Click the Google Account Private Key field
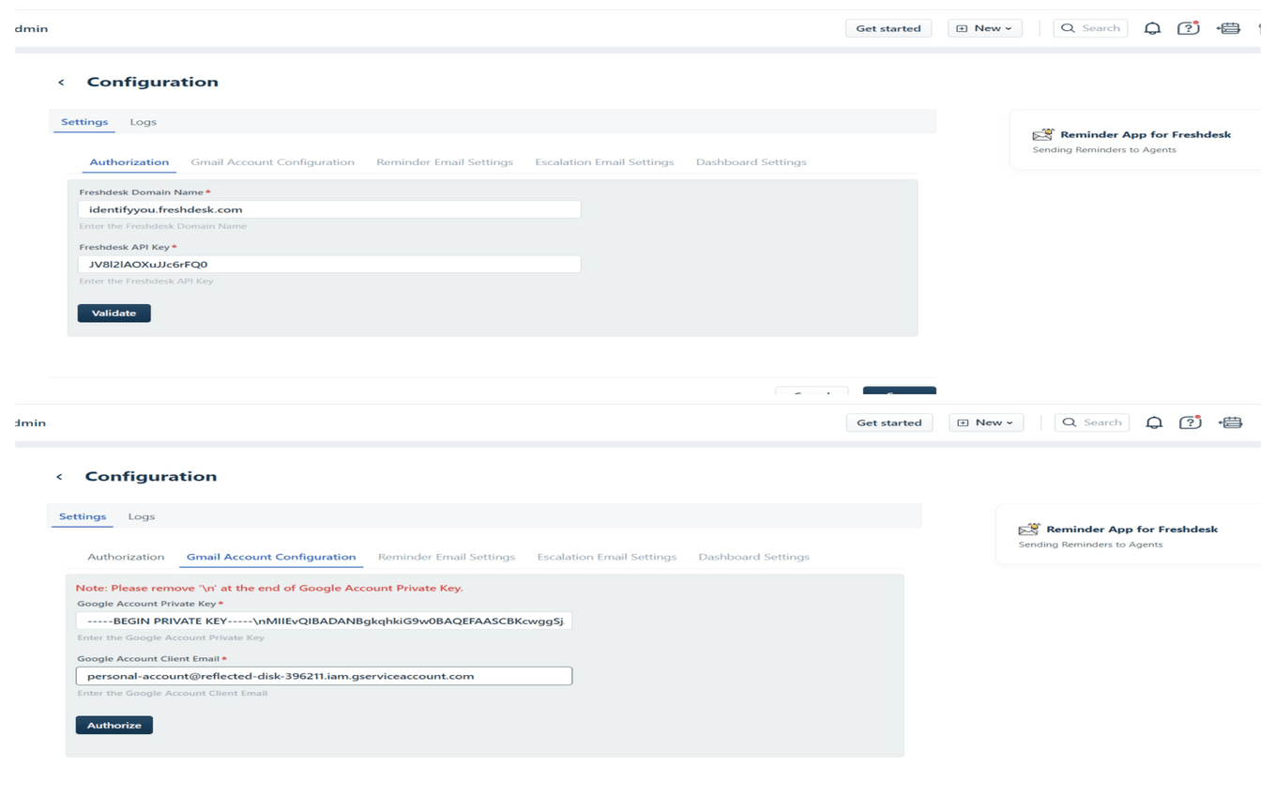Viewport: 1276px width, 798px height. pos(324,621)
